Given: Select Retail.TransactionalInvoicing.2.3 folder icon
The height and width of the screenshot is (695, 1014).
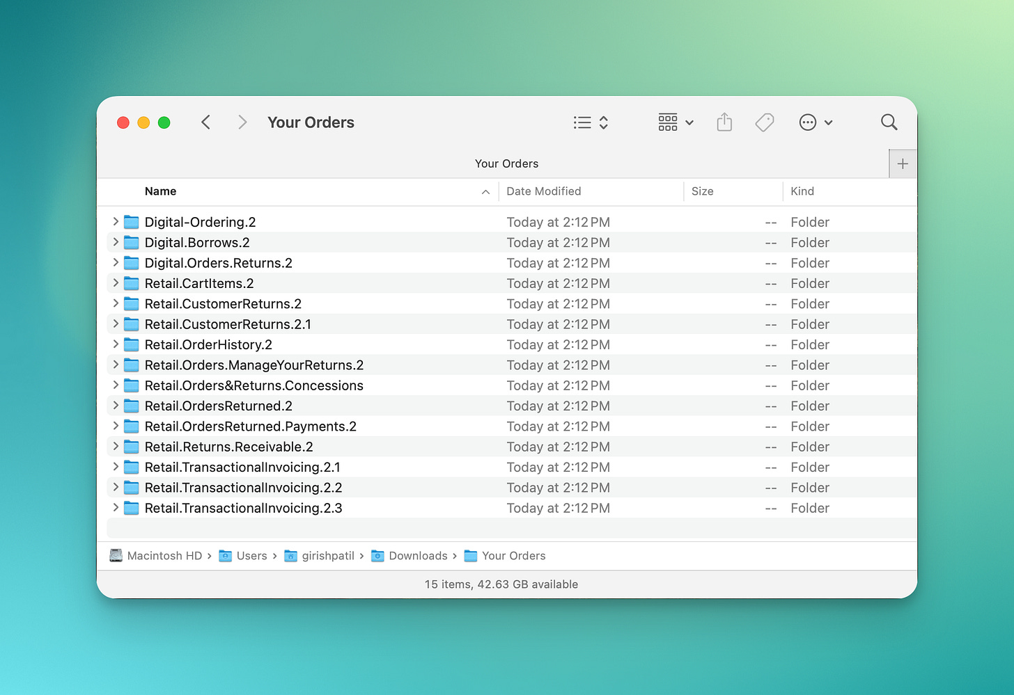Looking at the screenshot, I should tap(132, 508).
